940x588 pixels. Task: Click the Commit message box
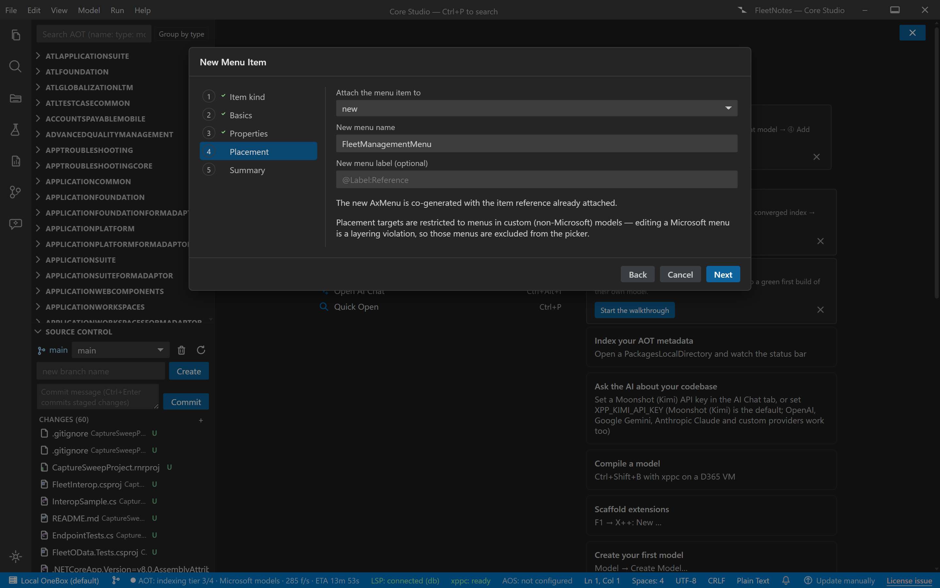(98, 397)
